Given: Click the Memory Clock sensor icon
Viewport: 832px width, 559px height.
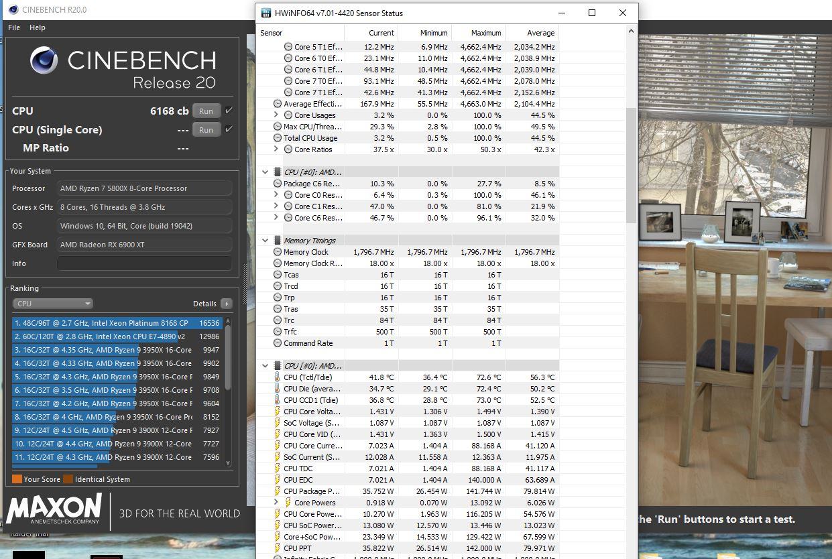Looking at the screenshot, I should point(278,252).
